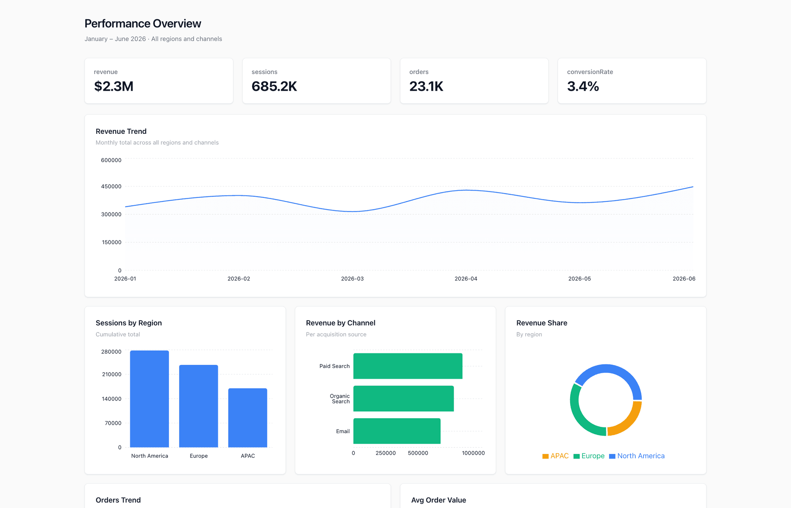The width and height of the screenshot is (791, 508).
Task: Select the conversionRate 3.4% card
Action: pos(632,81)
